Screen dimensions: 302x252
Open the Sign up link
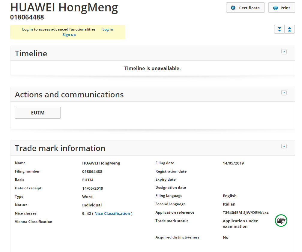click(69, 35)
